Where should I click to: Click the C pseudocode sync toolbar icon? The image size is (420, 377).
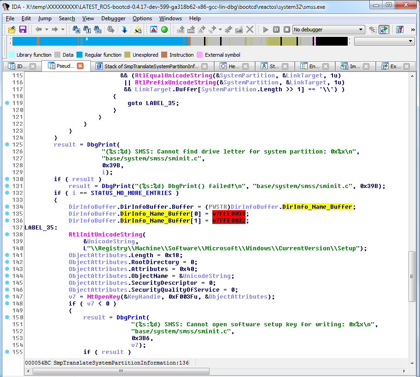[x=373, y=29]
